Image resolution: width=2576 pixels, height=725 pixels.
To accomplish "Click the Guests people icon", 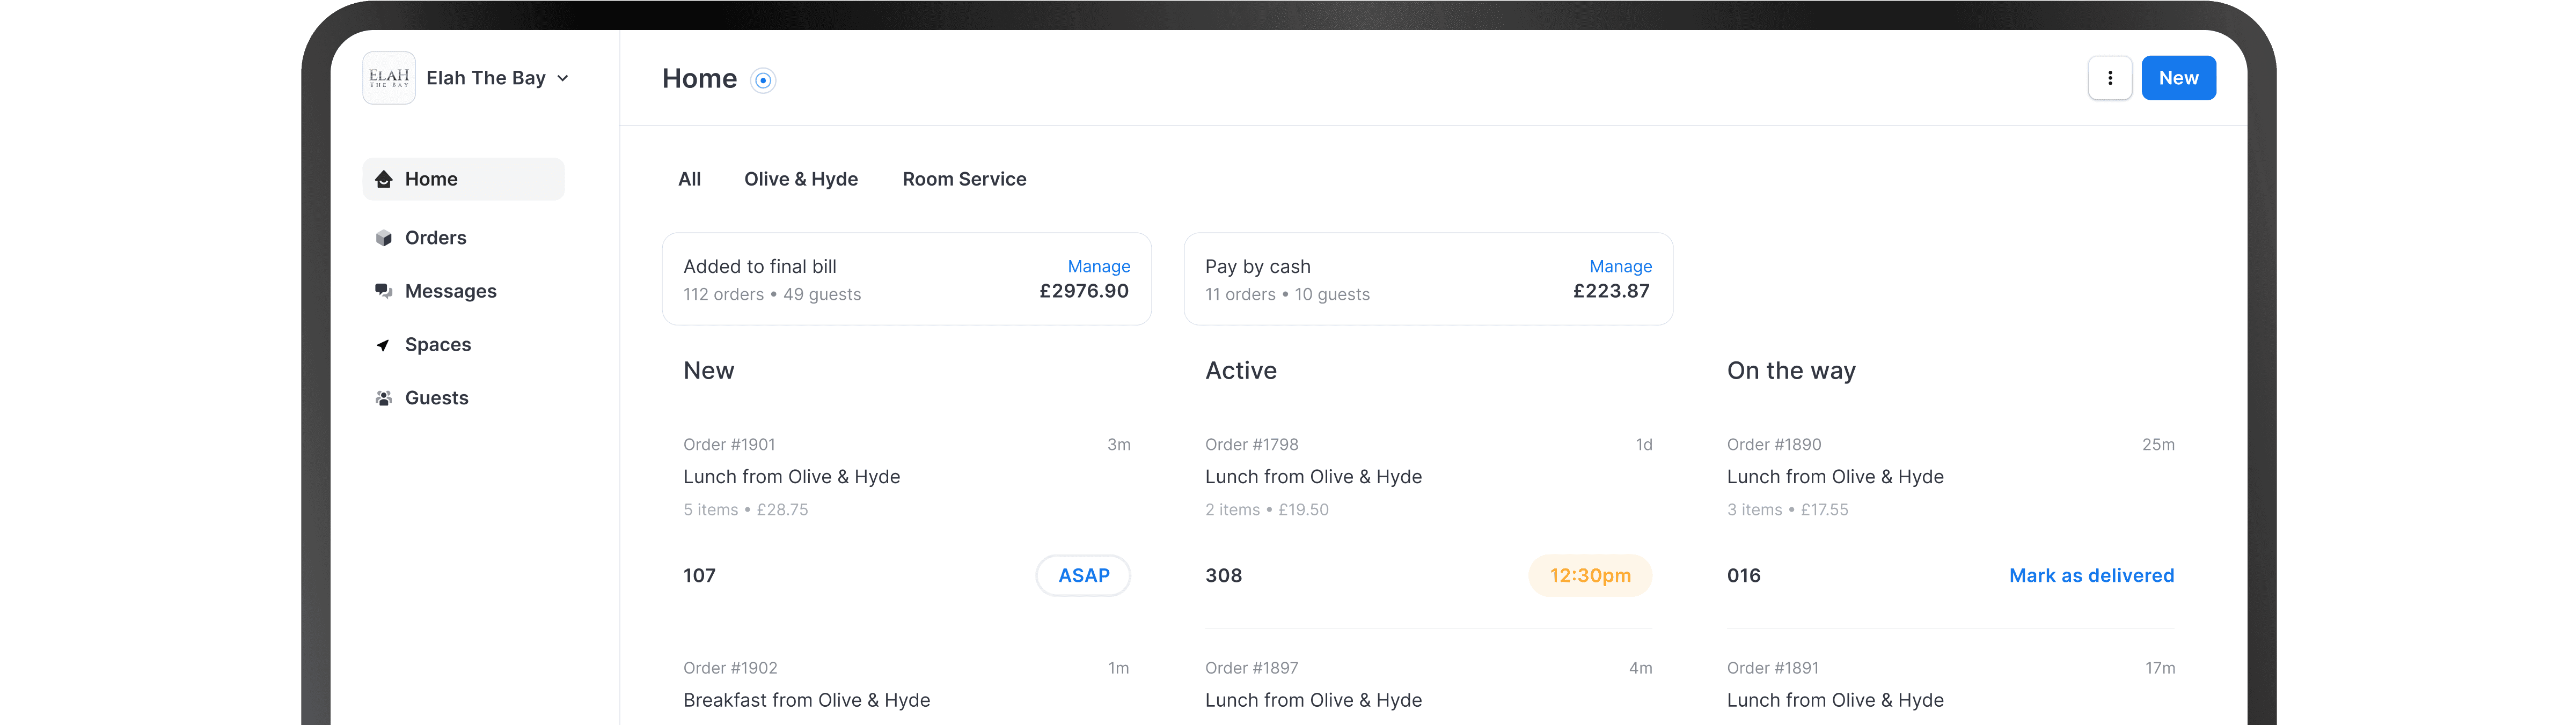I will click(383, 398).
